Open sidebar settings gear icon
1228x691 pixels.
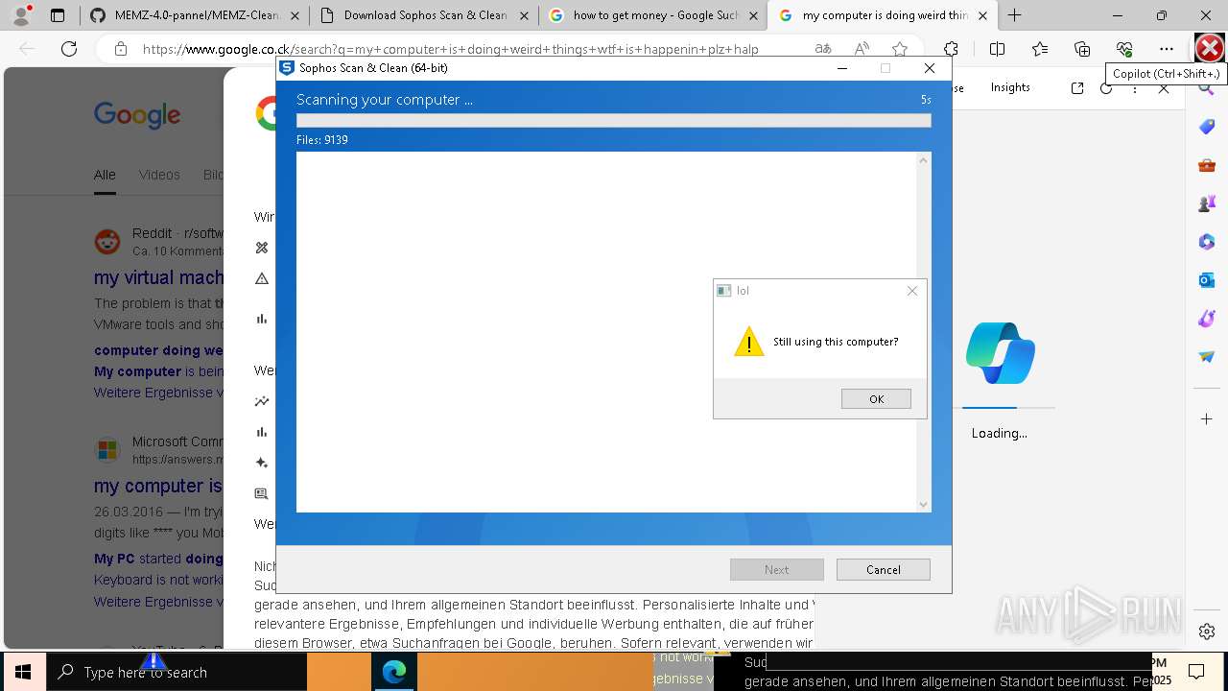[1207, 631]
